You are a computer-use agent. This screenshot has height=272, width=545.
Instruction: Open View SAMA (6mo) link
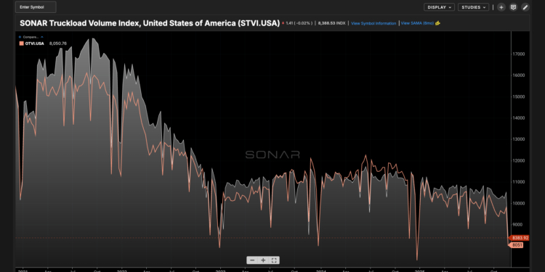(x=417, y=23)
